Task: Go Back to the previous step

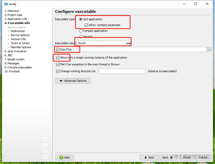Action: click(149, 157)
